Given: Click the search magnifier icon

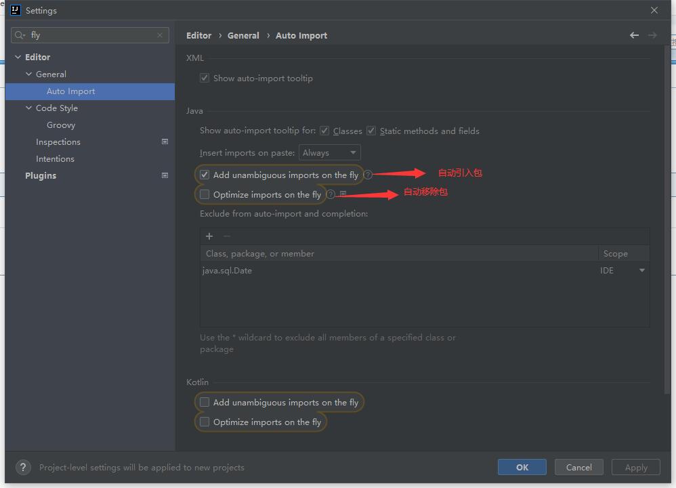Looking at the screenshot, I should 20,35.
